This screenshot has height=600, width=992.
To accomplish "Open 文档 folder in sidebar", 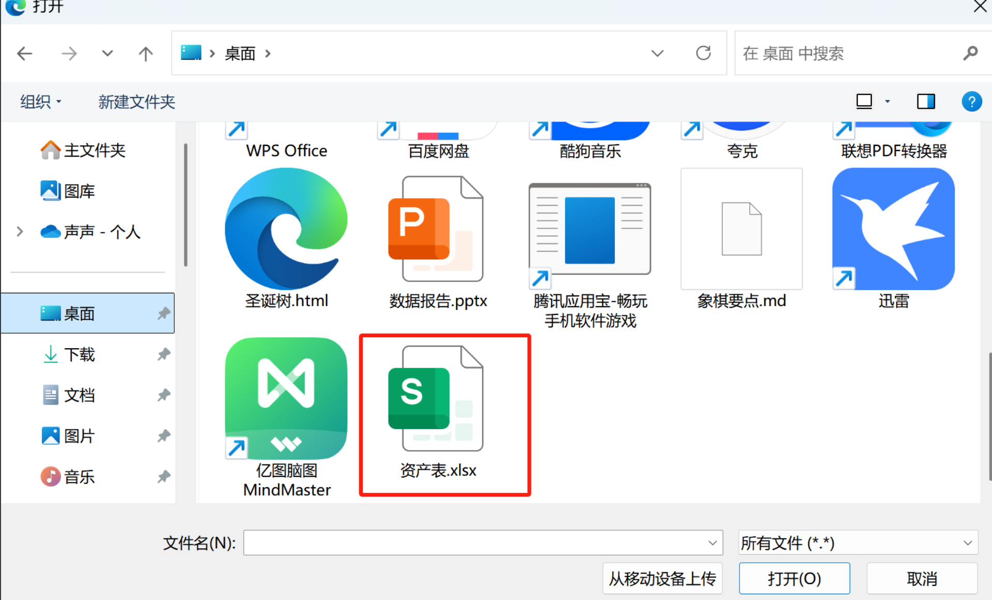I will pyautogui.click(x=68, y=395).
